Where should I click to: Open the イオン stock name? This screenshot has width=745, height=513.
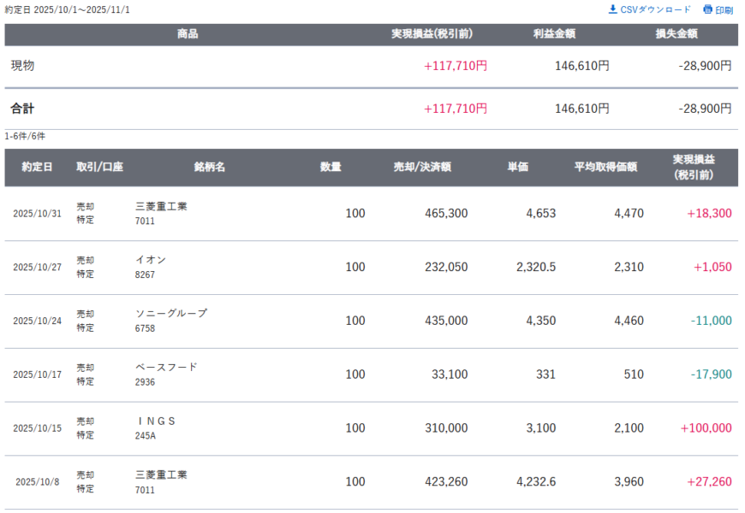point(151,260)
